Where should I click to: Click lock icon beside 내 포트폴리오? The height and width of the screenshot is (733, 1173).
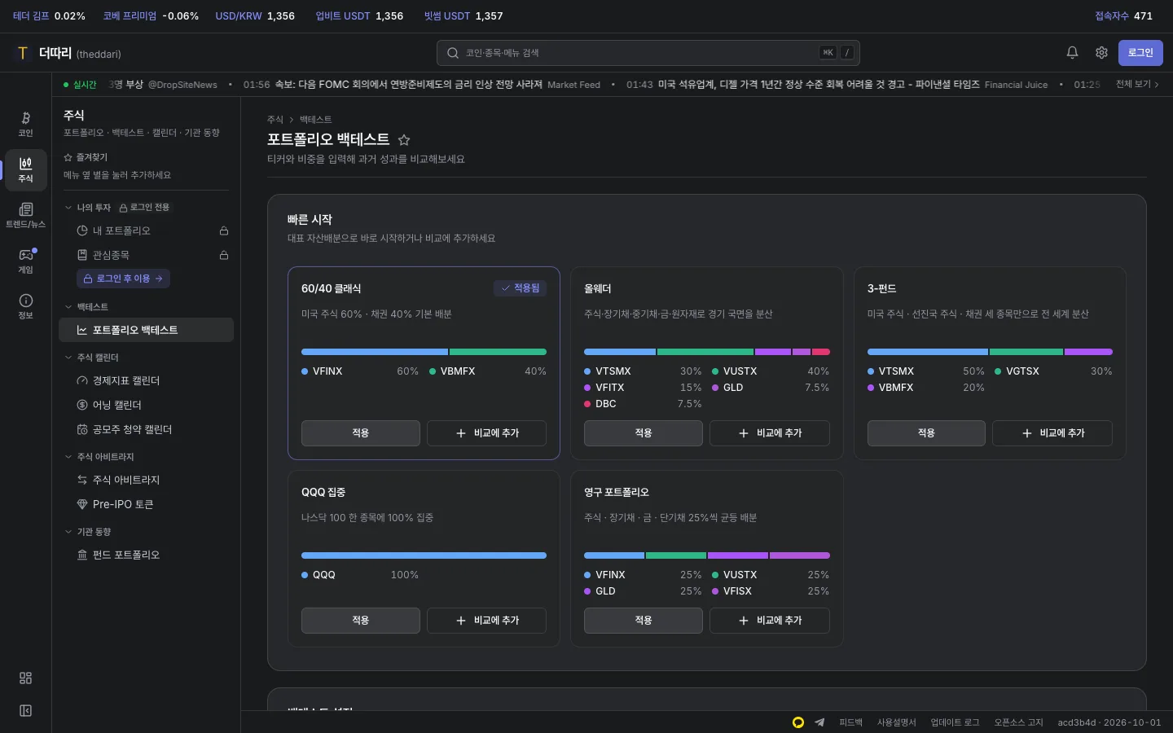click(x=224, y=230)
